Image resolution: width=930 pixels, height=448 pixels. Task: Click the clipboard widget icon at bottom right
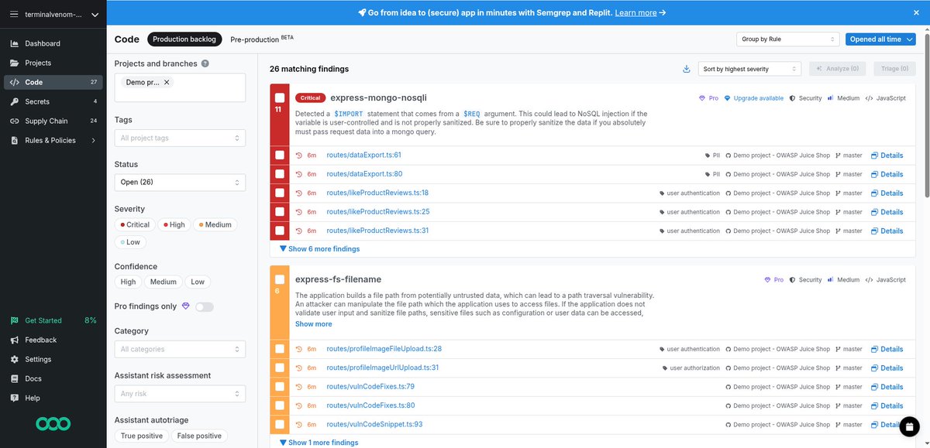(910, 426)
